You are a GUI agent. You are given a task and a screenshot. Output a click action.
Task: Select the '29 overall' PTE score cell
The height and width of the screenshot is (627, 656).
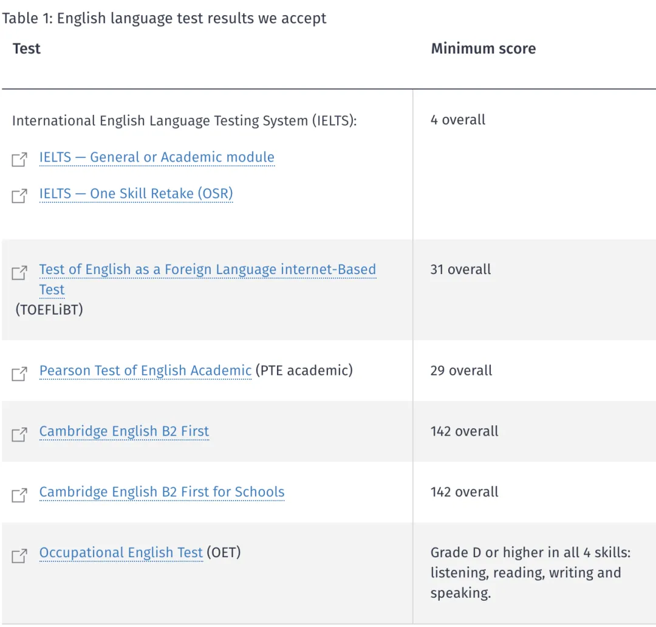click(x=461, y=371)
